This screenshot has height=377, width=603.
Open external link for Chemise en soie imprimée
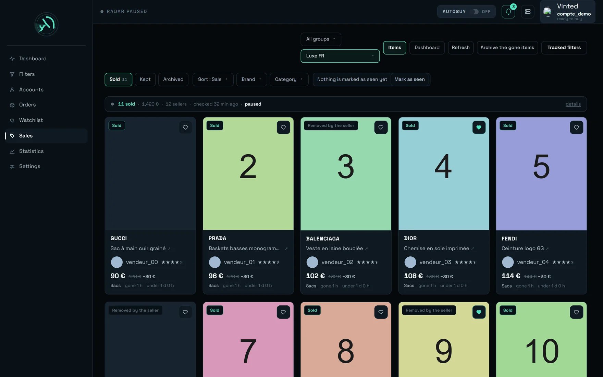(473, 248)
